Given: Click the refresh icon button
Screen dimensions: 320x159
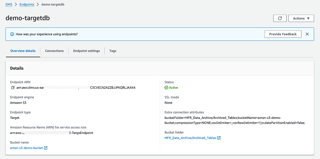Looking at the screenshot, I should pyautogui.click(x=280, y=19).
